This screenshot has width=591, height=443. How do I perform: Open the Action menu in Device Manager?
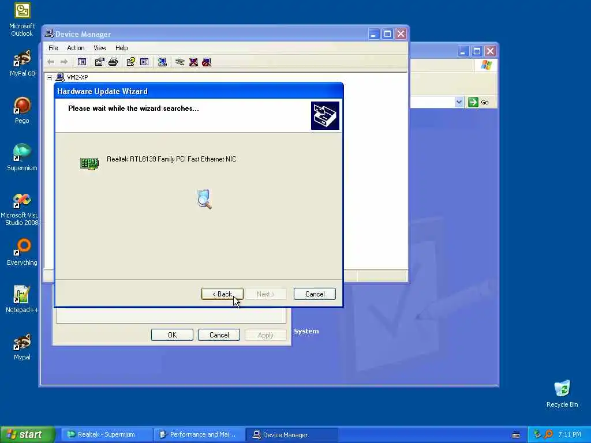(x=76, y=48)
